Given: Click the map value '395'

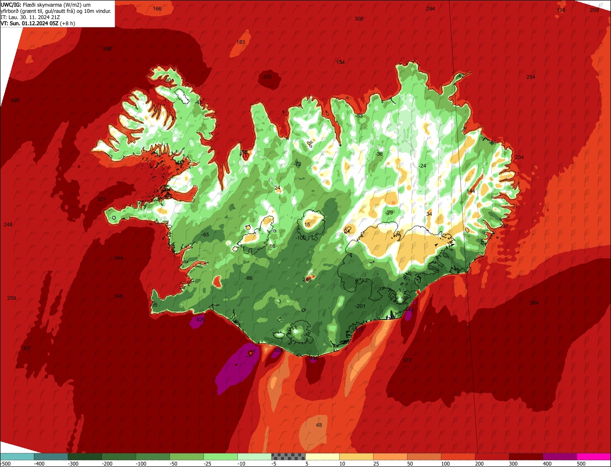Looking at the screenshot, I should point(15,100).
